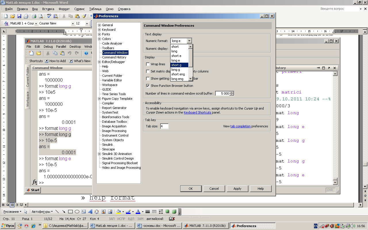Image resolution: width=368 pixels, height=230 pixels.
Task: Click the Print icon in Word toolbar
Action: click(34, 16)
